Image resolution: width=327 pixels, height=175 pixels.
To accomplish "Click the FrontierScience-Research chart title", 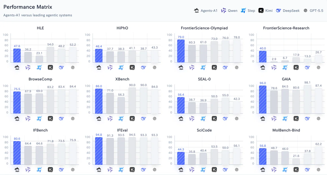I will coord(286,28).
